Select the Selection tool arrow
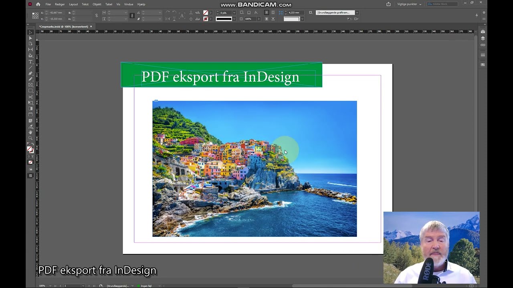 tap(30, 32)
